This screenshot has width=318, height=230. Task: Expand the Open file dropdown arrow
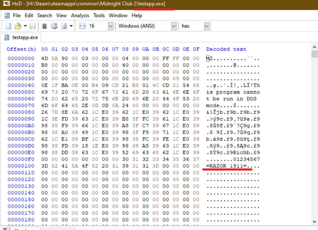[x=25, y=26]
